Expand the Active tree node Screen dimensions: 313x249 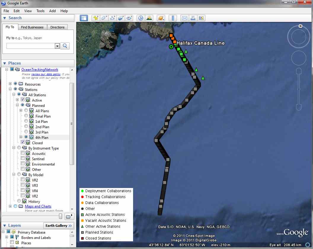click(x=17, y=100)
